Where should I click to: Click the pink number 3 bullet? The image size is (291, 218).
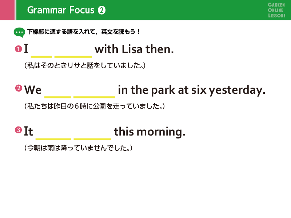coord(19,130)
